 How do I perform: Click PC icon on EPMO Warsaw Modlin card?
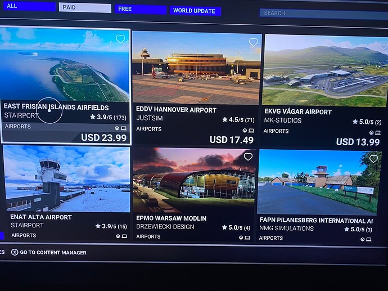(x=247, y=238)
